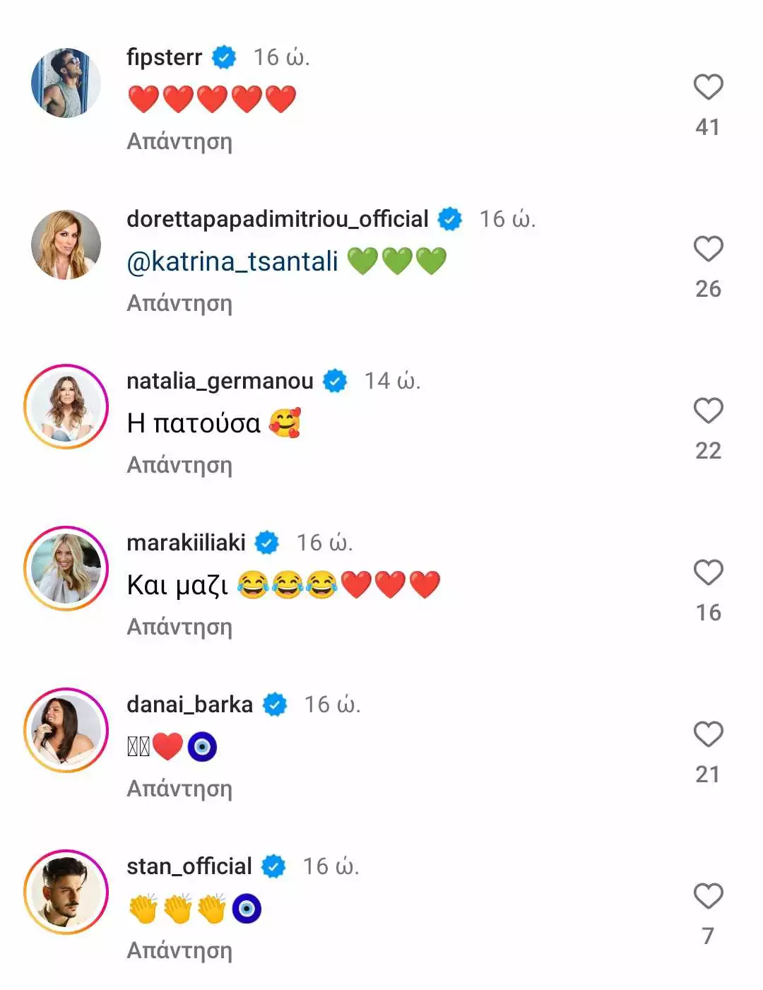Open danai_barka's story avatar

point(66,730)
